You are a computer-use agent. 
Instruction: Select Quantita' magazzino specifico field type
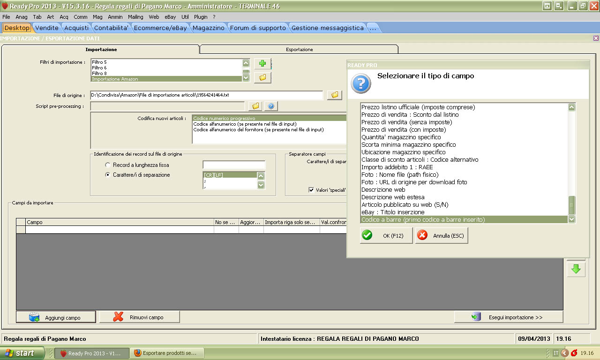pos(464,137)
